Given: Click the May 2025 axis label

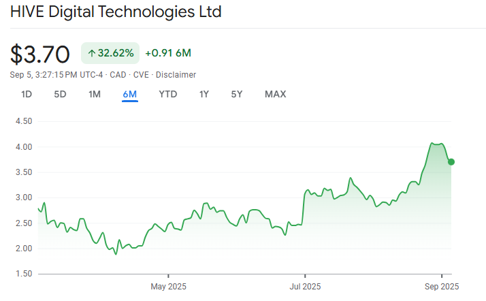Looking at the screenshot, I should pyautogui.click(x=168, y=287).
